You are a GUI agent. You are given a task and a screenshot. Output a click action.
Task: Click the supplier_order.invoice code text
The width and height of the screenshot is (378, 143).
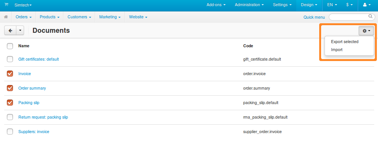(x=262, y=132)
